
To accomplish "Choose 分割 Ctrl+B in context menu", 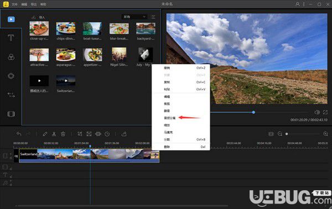I will 181,140.
